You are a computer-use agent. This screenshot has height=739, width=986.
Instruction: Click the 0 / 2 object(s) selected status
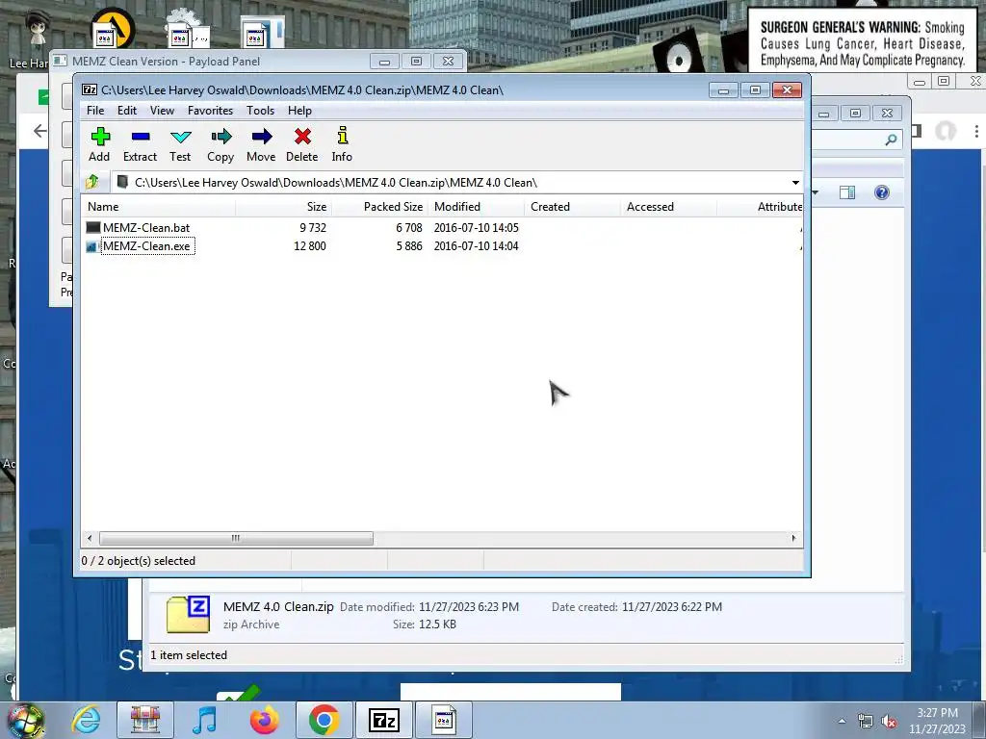click(139, 561)
